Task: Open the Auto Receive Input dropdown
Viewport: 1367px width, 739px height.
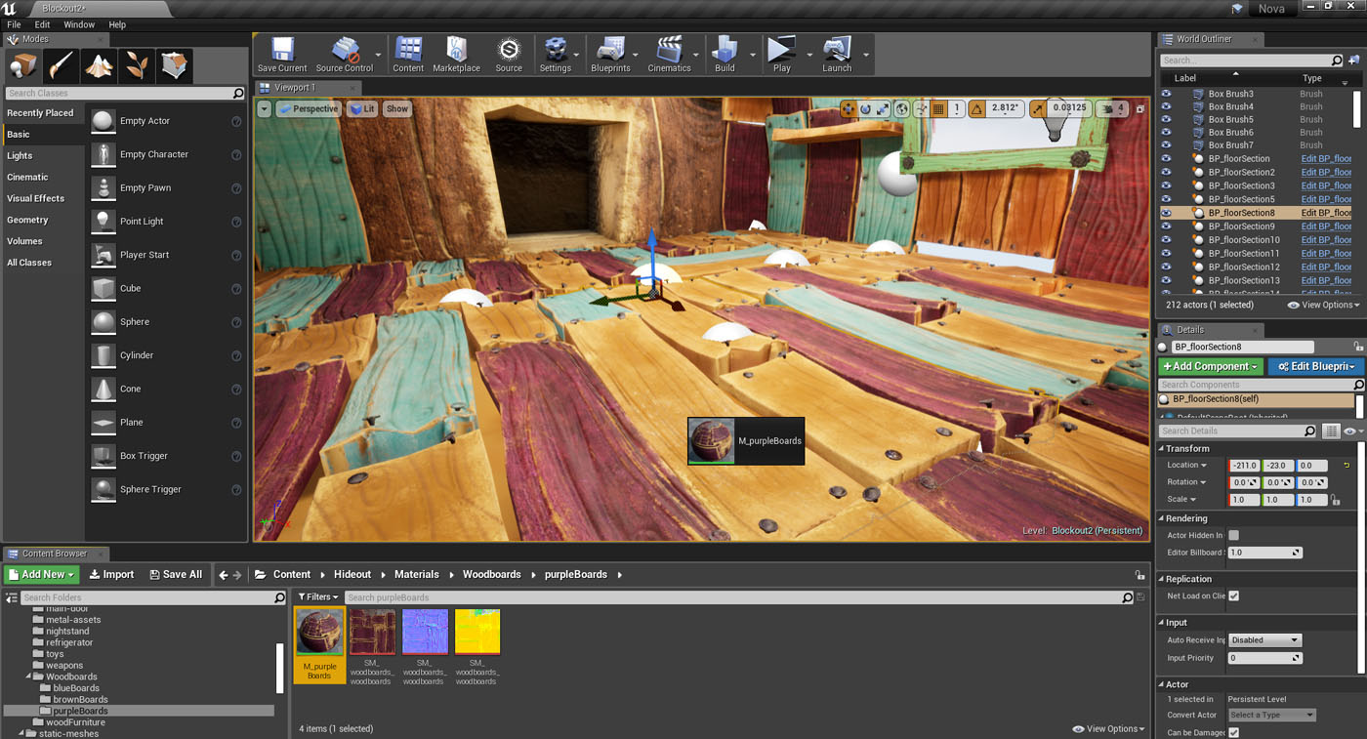Action: 1264,640
